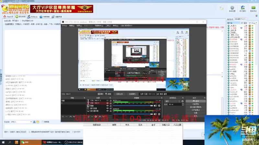Click 选择颜色 select color button
The width and height of the screenshot is (259, 145).
(x=132, y=94)
